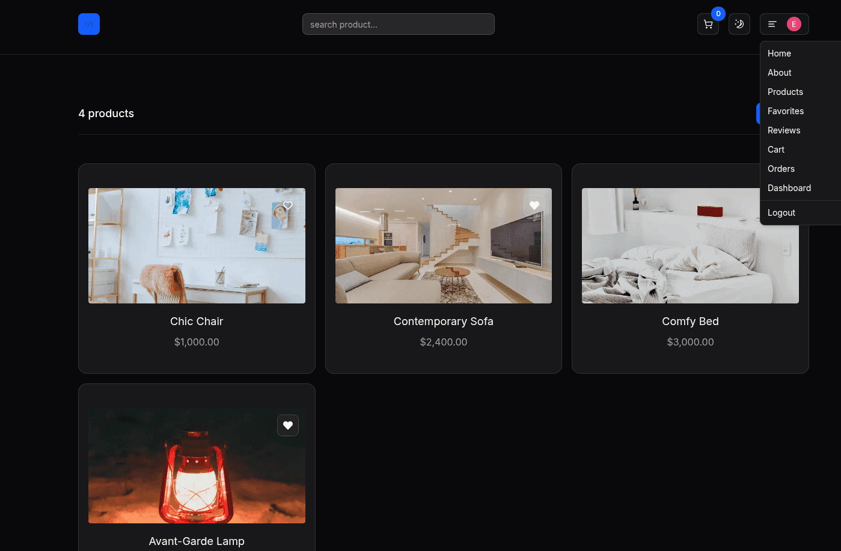Toggle favorite heart on Contemporary Sofa
The height and width of the screenshot is (551, 841).
pyautogui.click(x=534, y=205)
